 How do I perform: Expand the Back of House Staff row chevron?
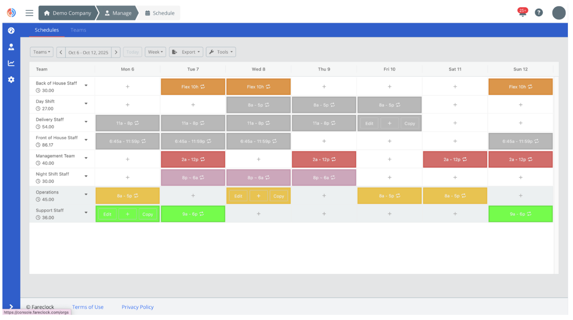pos(86,86)
